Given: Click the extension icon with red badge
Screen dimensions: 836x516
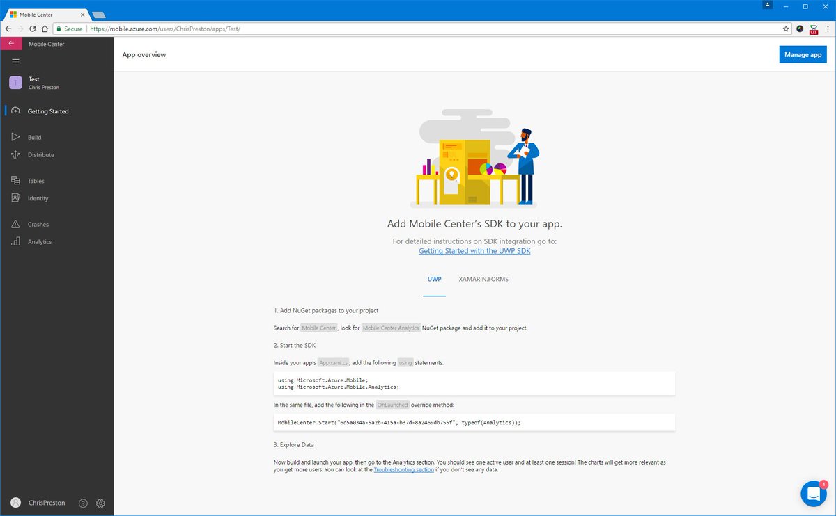Looking at the screenshot, I should 813,29.
